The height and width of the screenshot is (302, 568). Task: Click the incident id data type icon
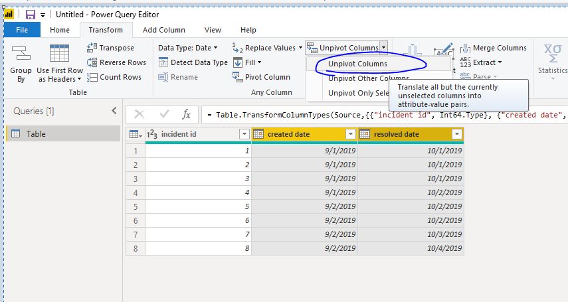pos(151,134)
